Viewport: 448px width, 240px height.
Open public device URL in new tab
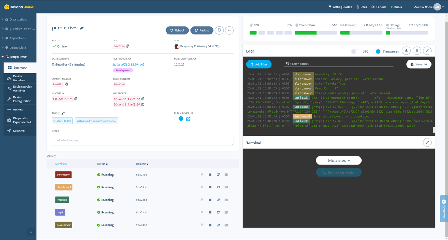coord(188,119)
